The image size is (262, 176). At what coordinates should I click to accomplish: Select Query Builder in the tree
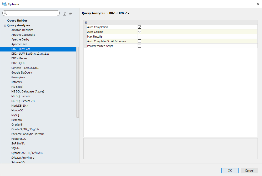[x=17, y=20]
